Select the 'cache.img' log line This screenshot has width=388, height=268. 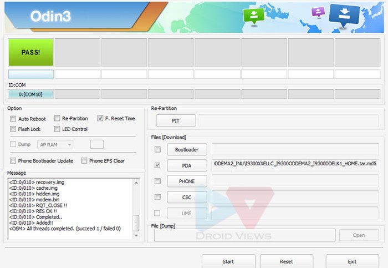(33, 188)
